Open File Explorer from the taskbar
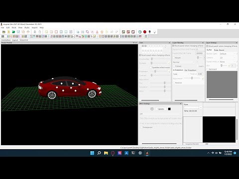This screenshot has width=239, height=179. click(106, 153)
